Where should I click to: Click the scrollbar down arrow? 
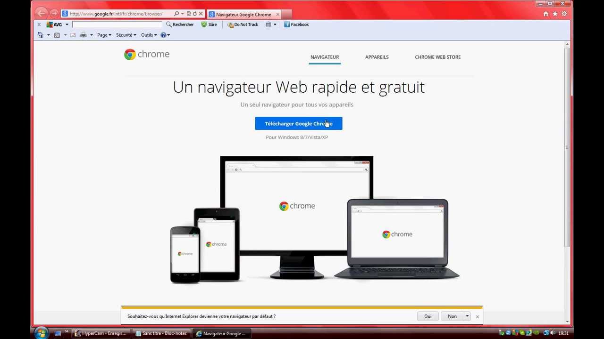[x=567, y=322]
